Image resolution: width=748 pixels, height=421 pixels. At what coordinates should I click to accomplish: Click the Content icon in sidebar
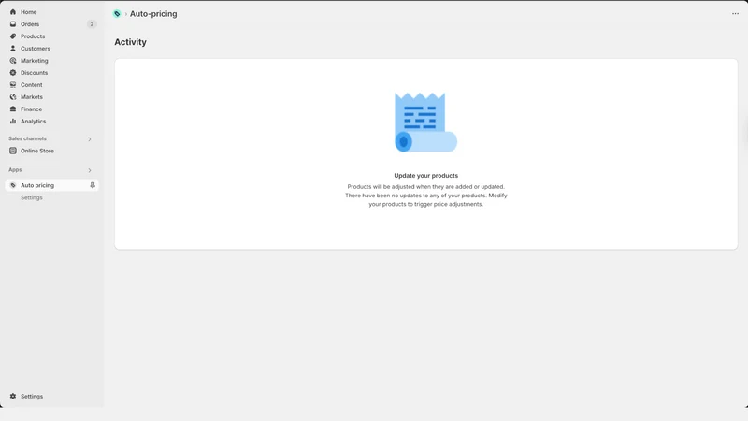(13, 85)
